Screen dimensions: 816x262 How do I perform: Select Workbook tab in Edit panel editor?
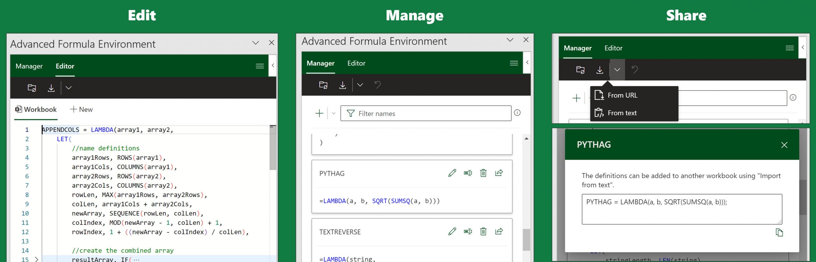tap(36, 109)
